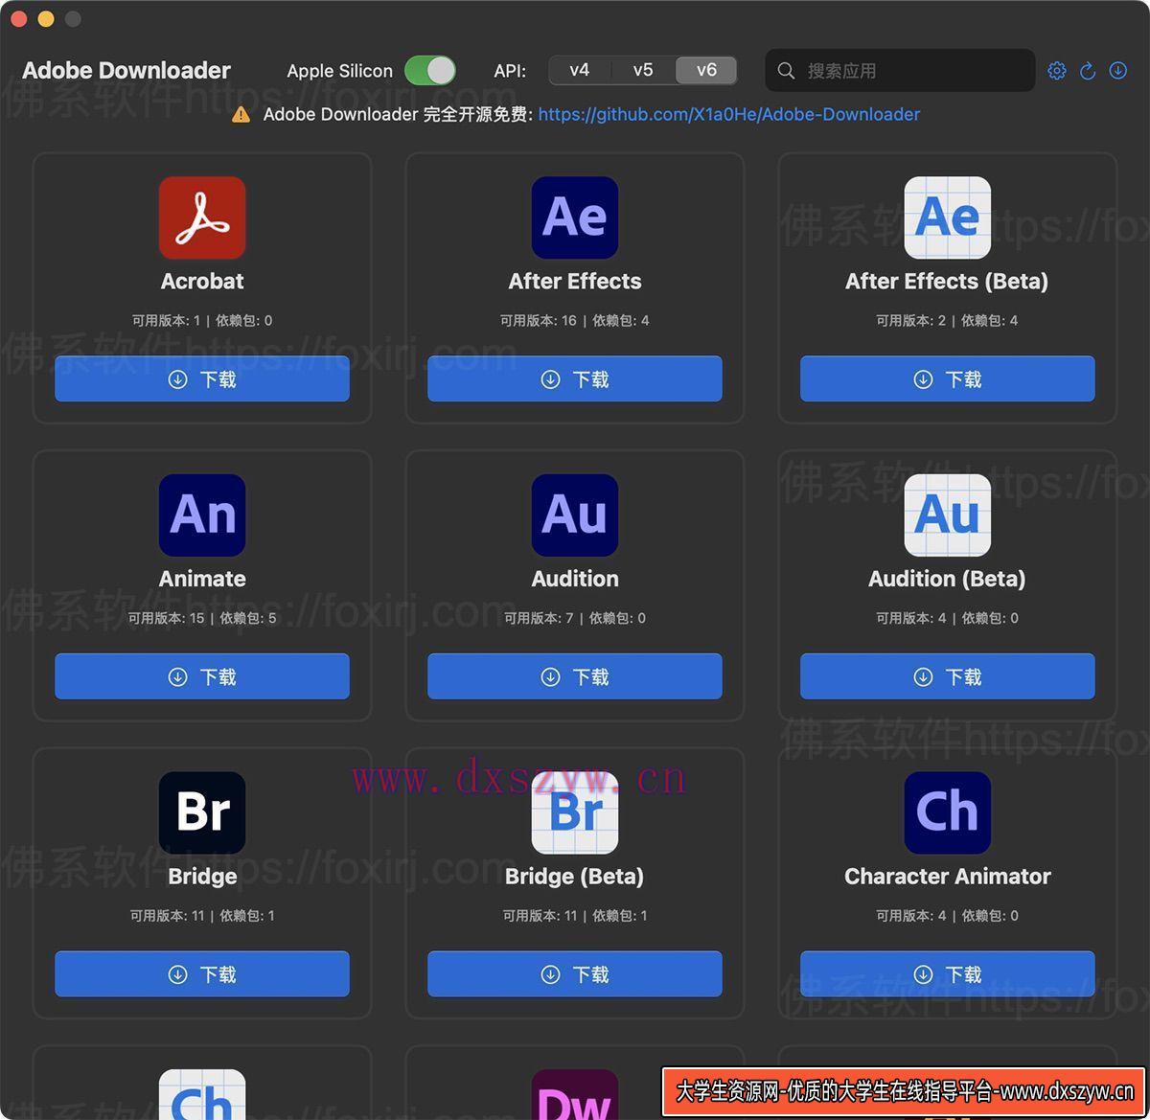Image resolution: width=1150 pixels, height=1120 pixels.
Task: Click "可用版本: 7 | 依赖包: 0" text
Action: pos(575,618)
